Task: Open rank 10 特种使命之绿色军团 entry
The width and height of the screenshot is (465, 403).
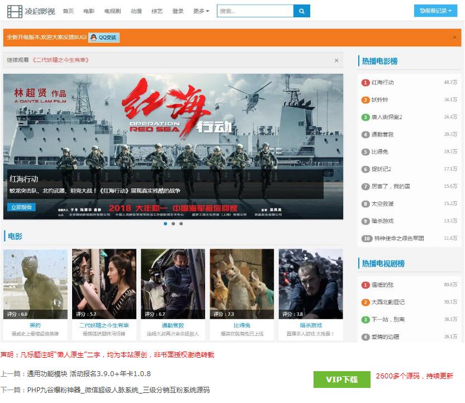Action: 398,239
